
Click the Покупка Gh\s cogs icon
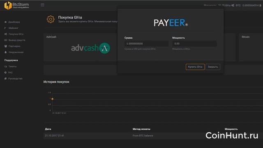point(6,34)
